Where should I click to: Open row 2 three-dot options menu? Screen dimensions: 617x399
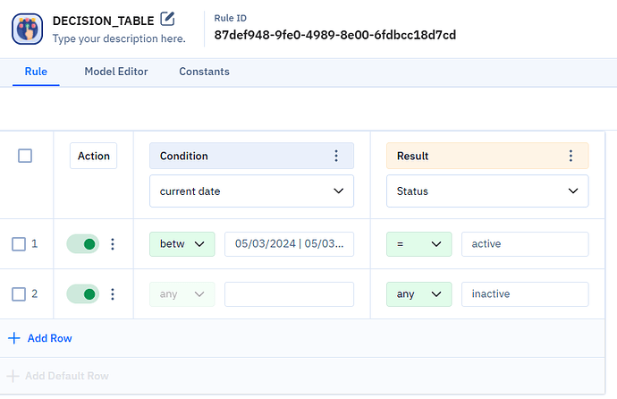click(x=113, y=294)
